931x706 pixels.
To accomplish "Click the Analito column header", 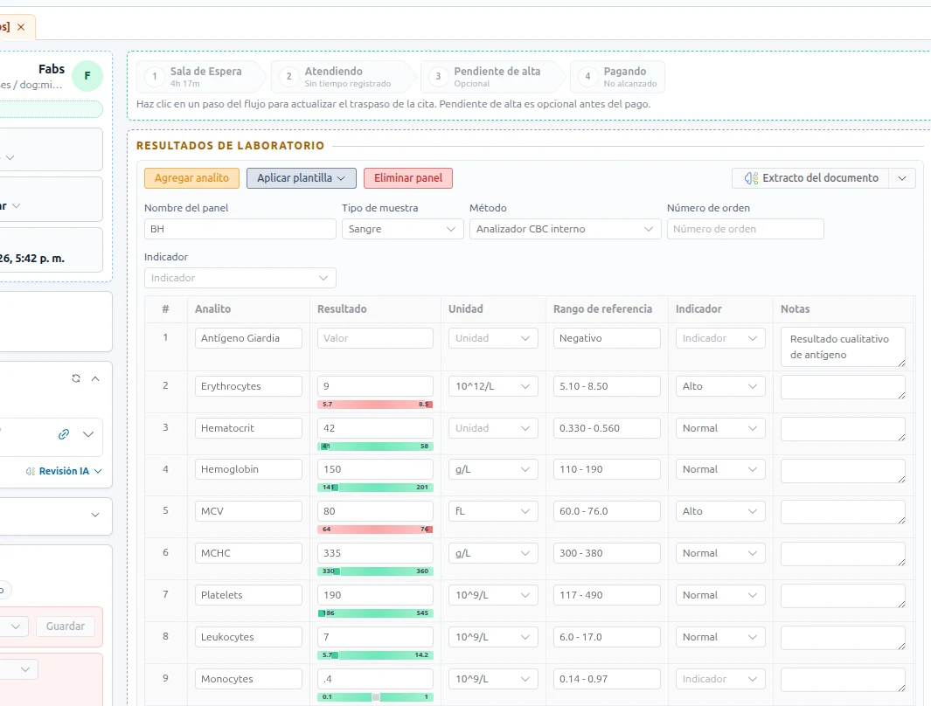I will point(212,309).
